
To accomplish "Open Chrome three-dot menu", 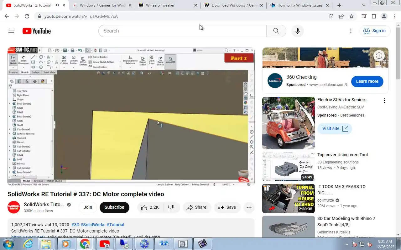I will (394, 16).
